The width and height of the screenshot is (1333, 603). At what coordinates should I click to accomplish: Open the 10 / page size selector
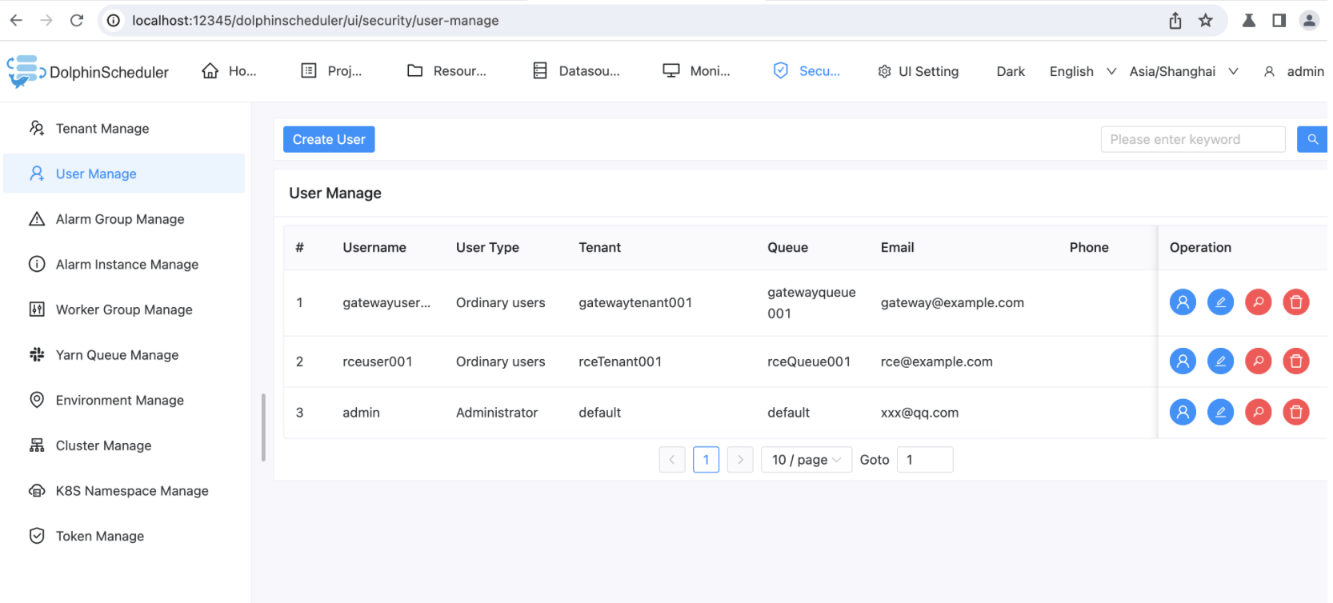pyautogui.click(x=806, y=460)
